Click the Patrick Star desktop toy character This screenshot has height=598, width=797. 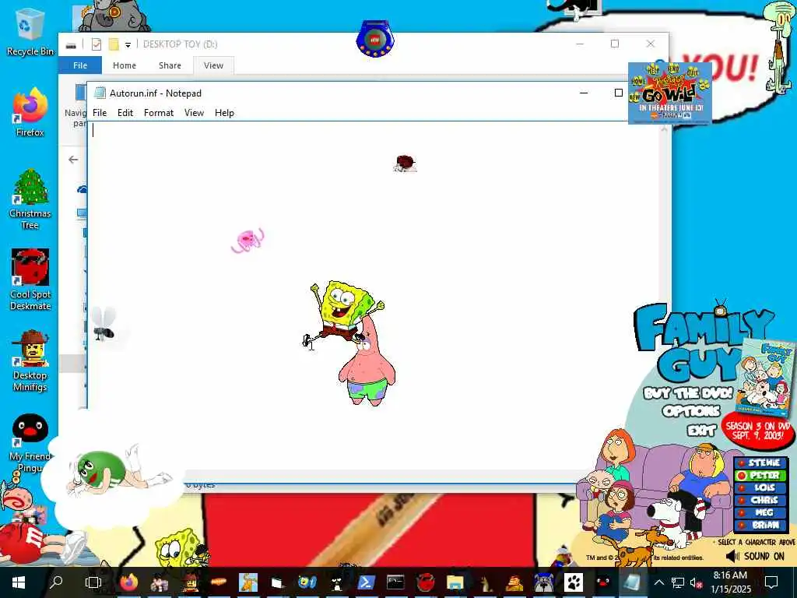click(367, 370)
